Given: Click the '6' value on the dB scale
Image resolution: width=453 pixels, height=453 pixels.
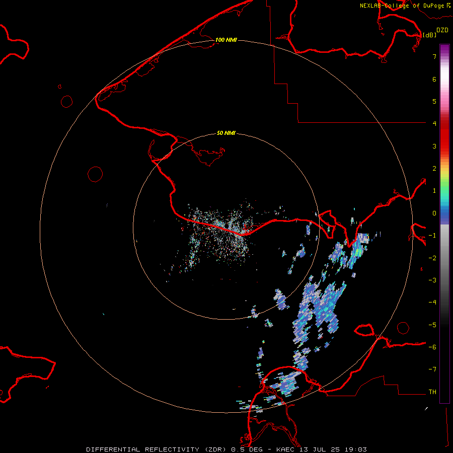Looking at the screenshot, I should point(434,79).
